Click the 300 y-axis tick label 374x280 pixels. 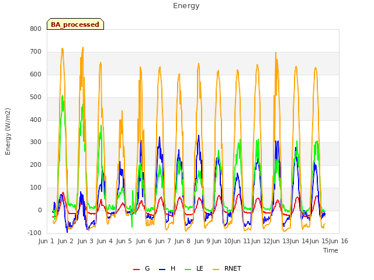[x=36, y=142]
